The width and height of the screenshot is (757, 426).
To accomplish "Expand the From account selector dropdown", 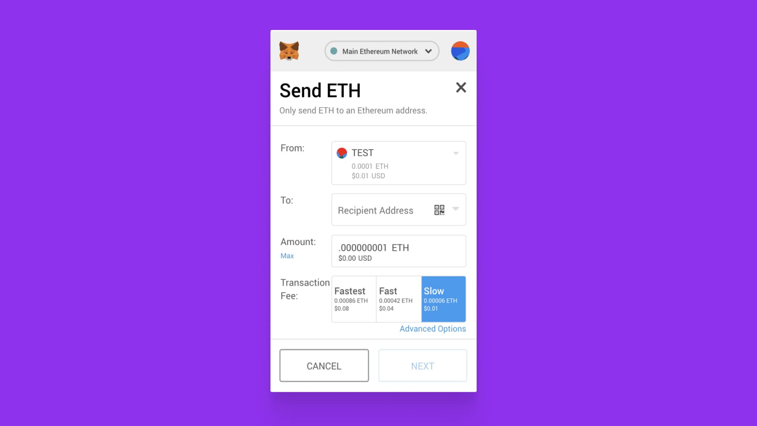I will tap(456, 153).
